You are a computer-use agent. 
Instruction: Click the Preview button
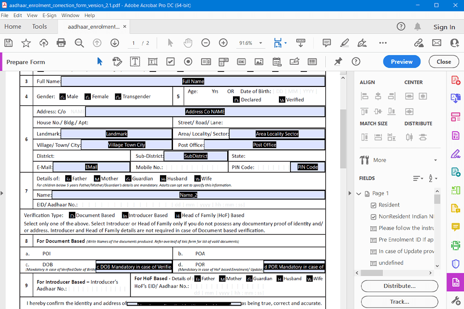point(402,62)
